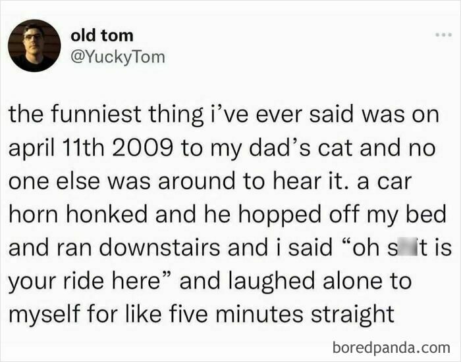Click the words "laughed alone"
461x362 pixels.
tap(296, 281)
